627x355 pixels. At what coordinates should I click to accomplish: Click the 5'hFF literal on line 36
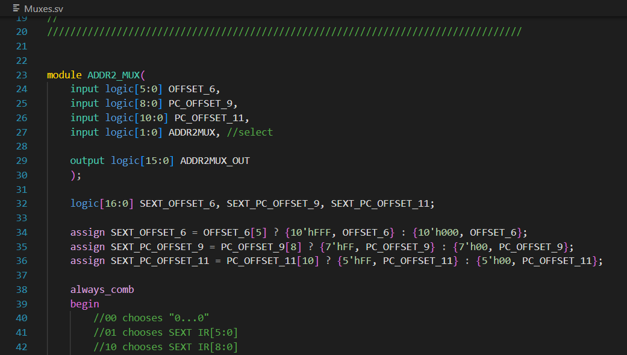tap(357, 260)
